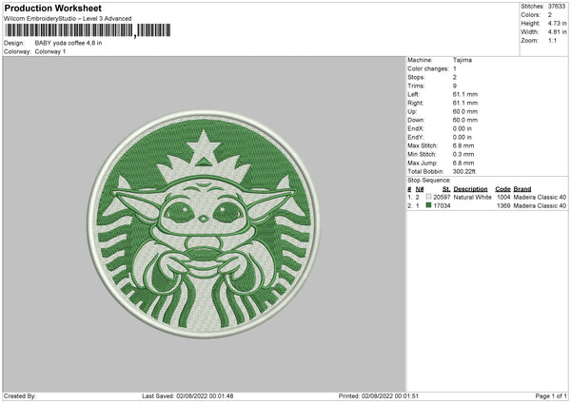Click 'Wilcom EmbroideryStudio – Level 3 Advanced' text

coord(68,19)
